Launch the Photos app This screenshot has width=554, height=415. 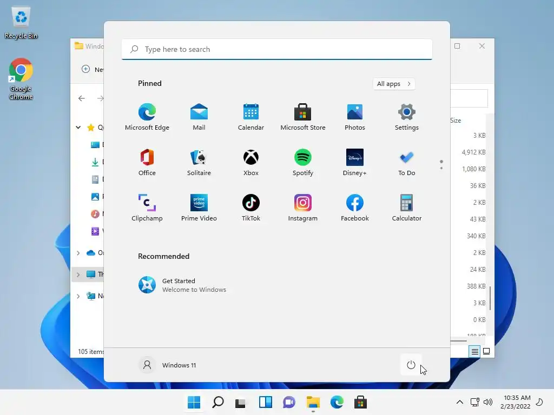[x=355, y=117]
